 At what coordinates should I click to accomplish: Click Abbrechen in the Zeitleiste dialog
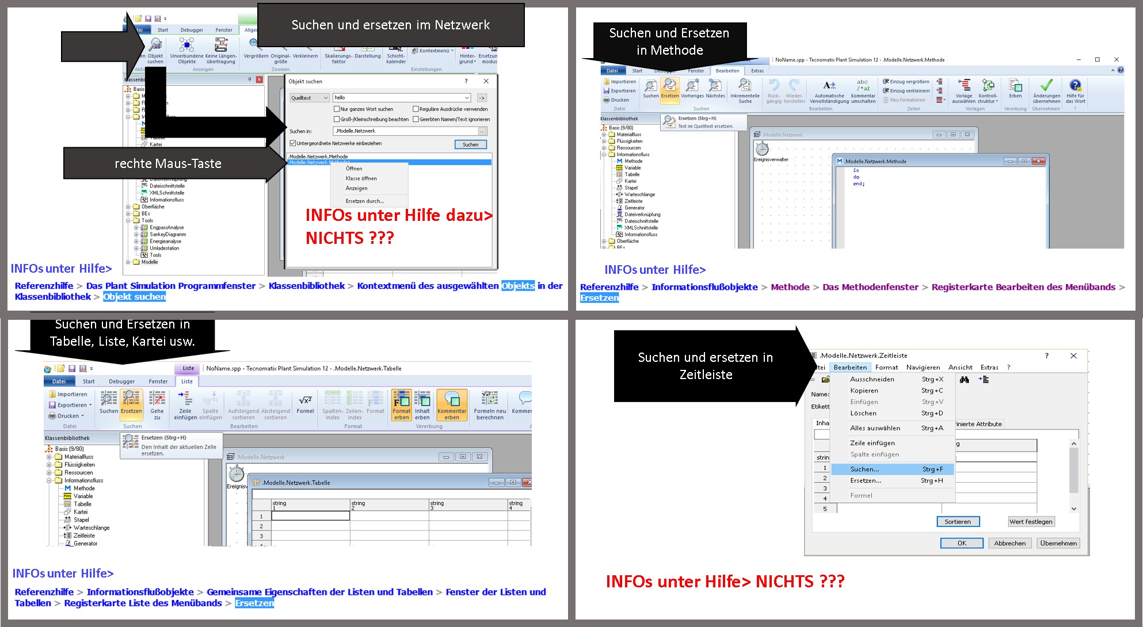click(x=1009, y=543)
